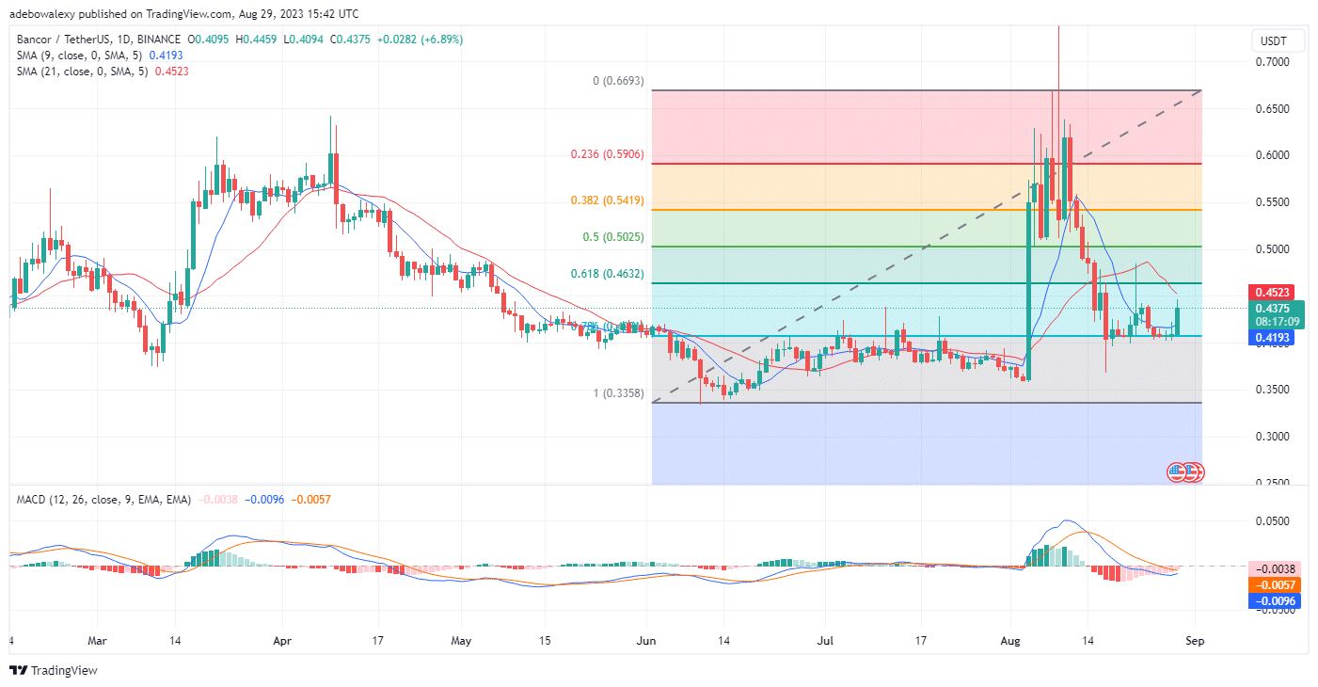1318x687 pixels.
Task: Click the +0.0282 (+6.89%) change value
Action: (x=419, y=40)
